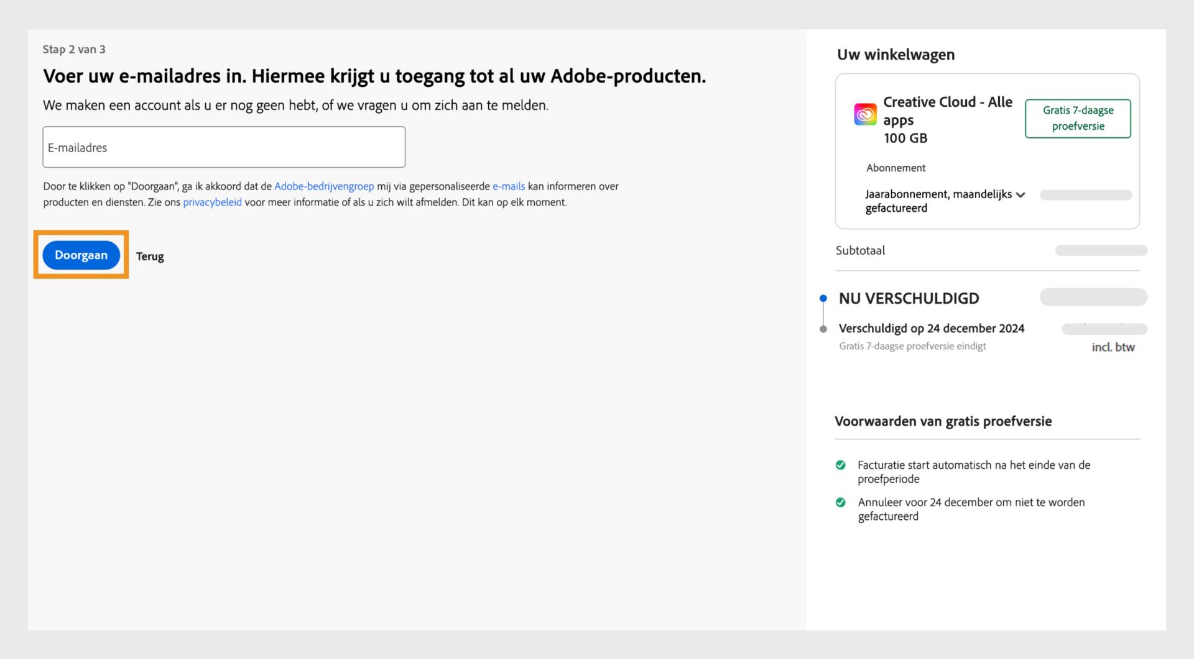Image resolution: width=1194 pixels, height=659 pixels.
Task: Click Voorwaarden van gratis proefversie heading
Action: pyautogui.click(x=943, y=421)
